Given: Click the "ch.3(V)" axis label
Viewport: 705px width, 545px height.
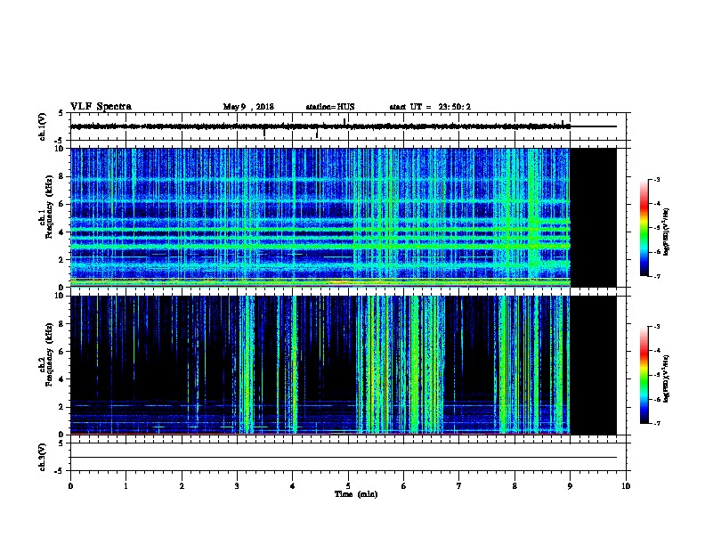Looking at the screenshot, I should click(x=42, y=457).
